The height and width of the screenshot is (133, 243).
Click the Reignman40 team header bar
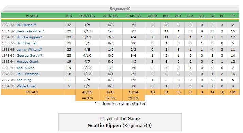pos(120,8)
